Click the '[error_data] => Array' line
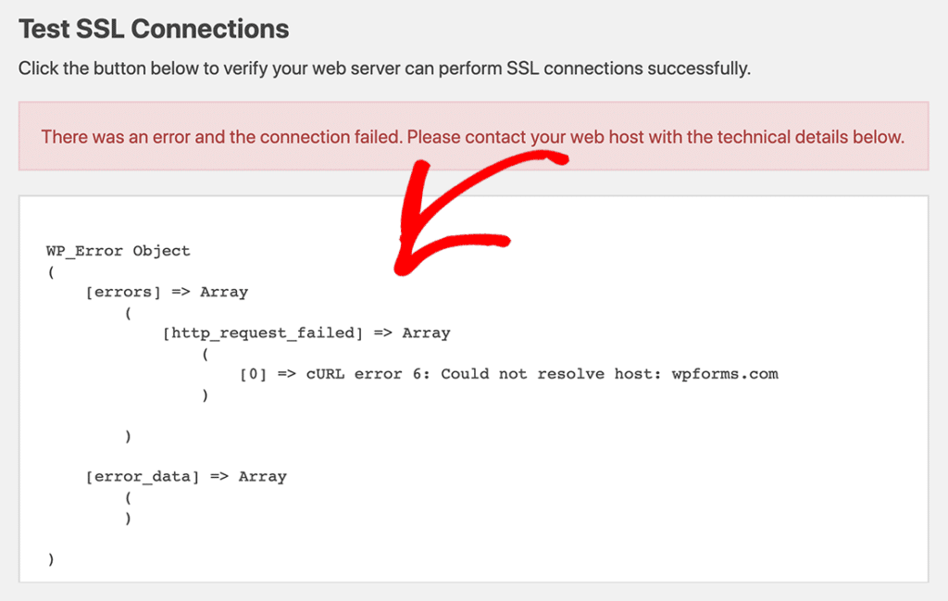 [x=186, y=477]
